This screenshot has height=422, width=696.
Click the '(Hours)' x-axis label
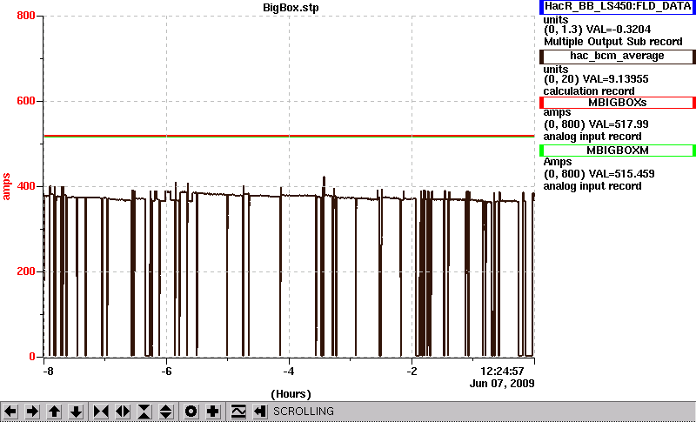[x=291, y=394]
